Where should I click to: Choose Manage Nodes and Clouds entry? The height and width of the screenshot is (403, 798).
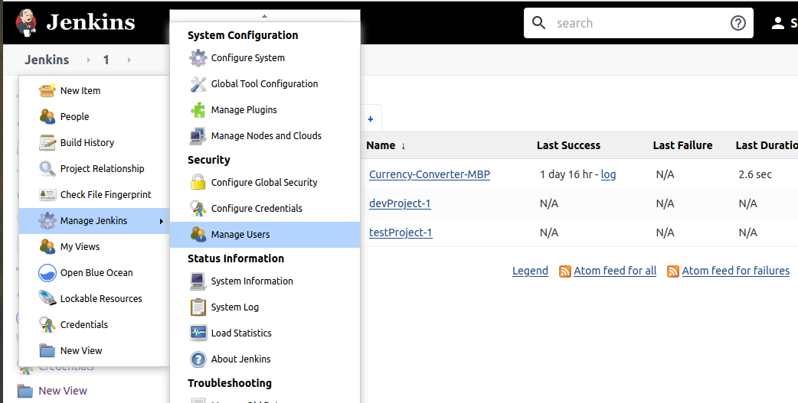point(266,136)
